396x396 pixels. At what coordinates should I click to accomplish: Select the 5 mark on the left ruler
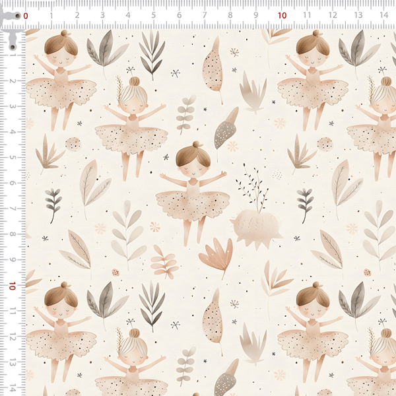pyautogui.click(x=13, y=158)
